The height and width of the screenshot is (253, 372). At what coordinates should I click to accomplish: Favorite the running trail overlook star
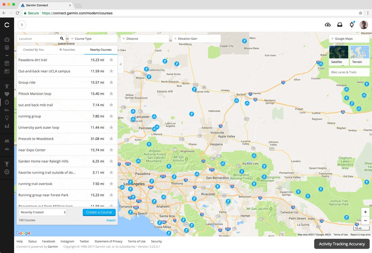(111, 184)
